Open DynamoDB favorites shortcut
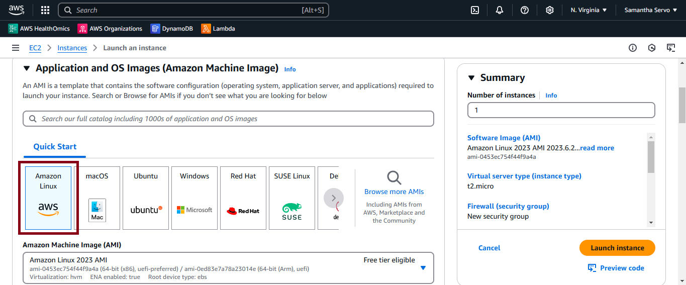Image resolution: width=686 pixels, height=285 pixels. click(x=171, y=29)
